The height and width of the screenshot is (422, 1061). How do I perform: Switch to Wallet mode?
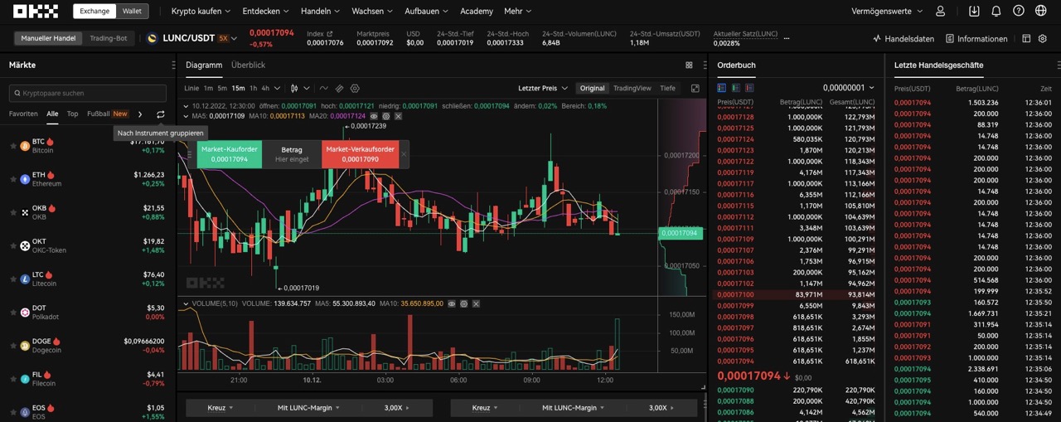132,11
